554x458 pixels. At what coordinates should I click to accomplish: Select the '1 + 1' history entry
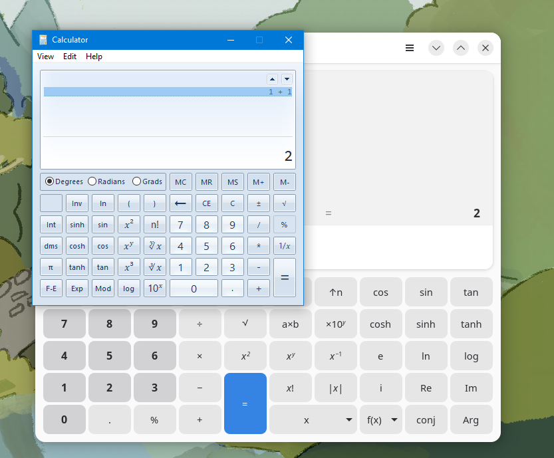coord(168,92)
